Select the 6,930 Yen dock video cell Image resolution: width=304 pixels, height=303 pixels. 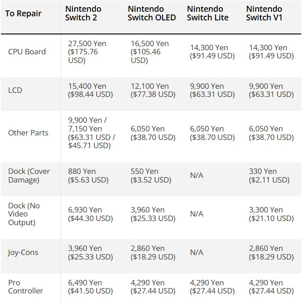[x=90, y=214]
